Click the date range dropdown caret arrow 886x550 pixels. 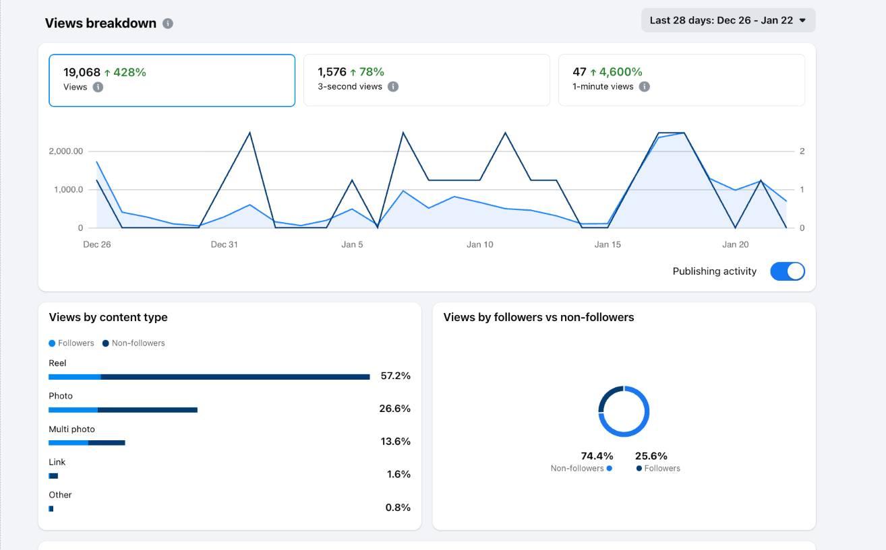[802, 20]
